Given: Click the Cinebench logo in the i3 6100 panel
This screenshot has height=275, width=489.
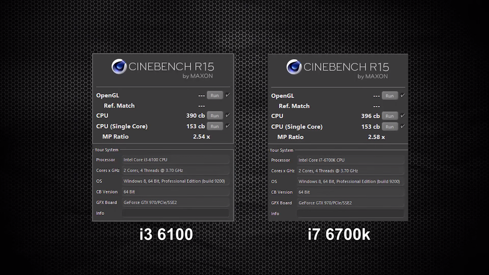Looking at the screenshot, I should pyautogui.click(x=119, y=66).
